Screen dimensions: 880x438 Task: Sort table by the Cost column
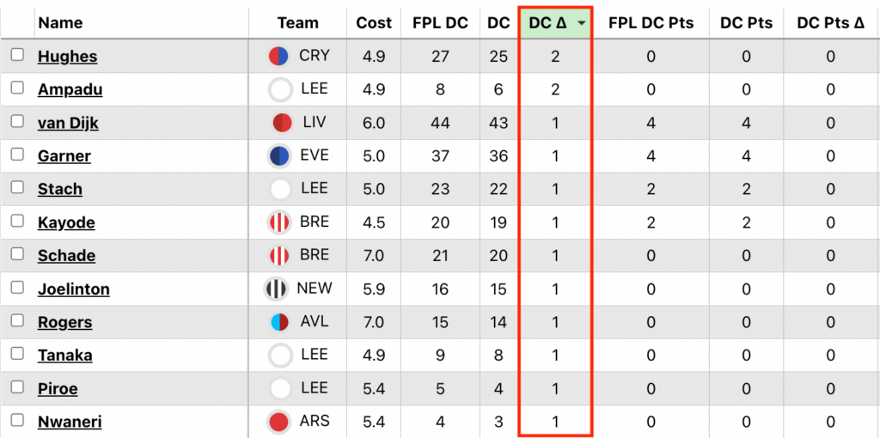coord(374,23)
